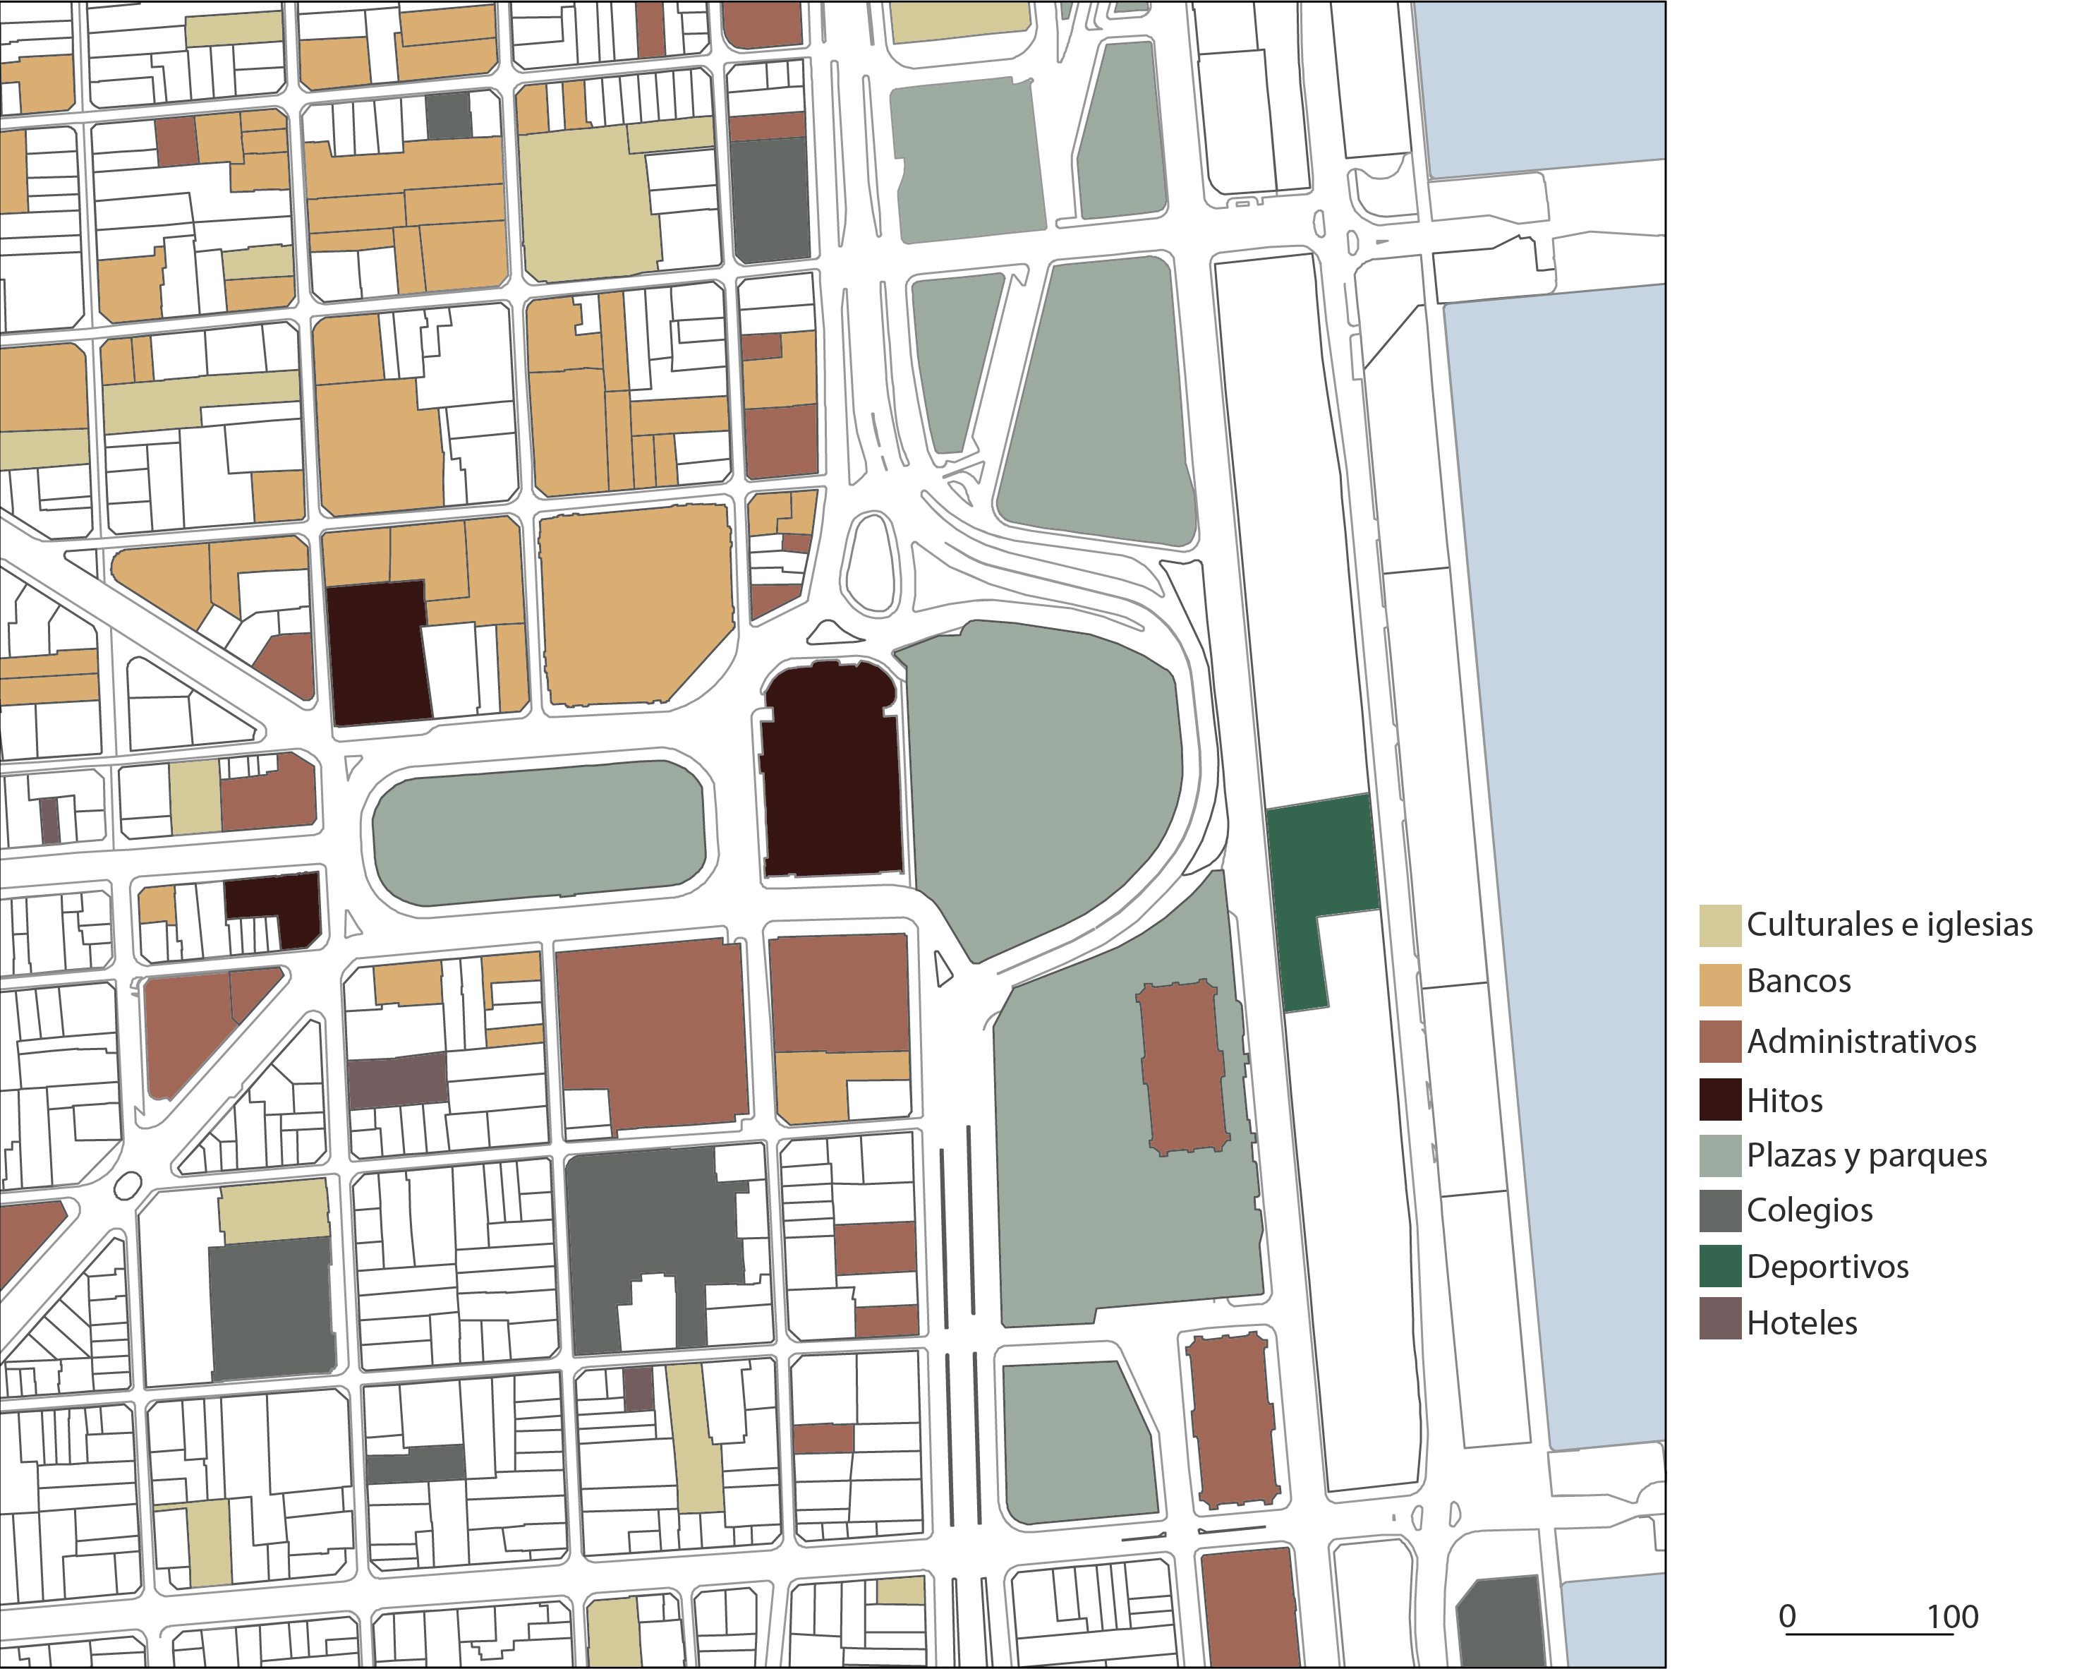Select the rounded rectangular plaza in the map center
The height and width of the screenshot is (1669, 2089).
pos(539,833)
